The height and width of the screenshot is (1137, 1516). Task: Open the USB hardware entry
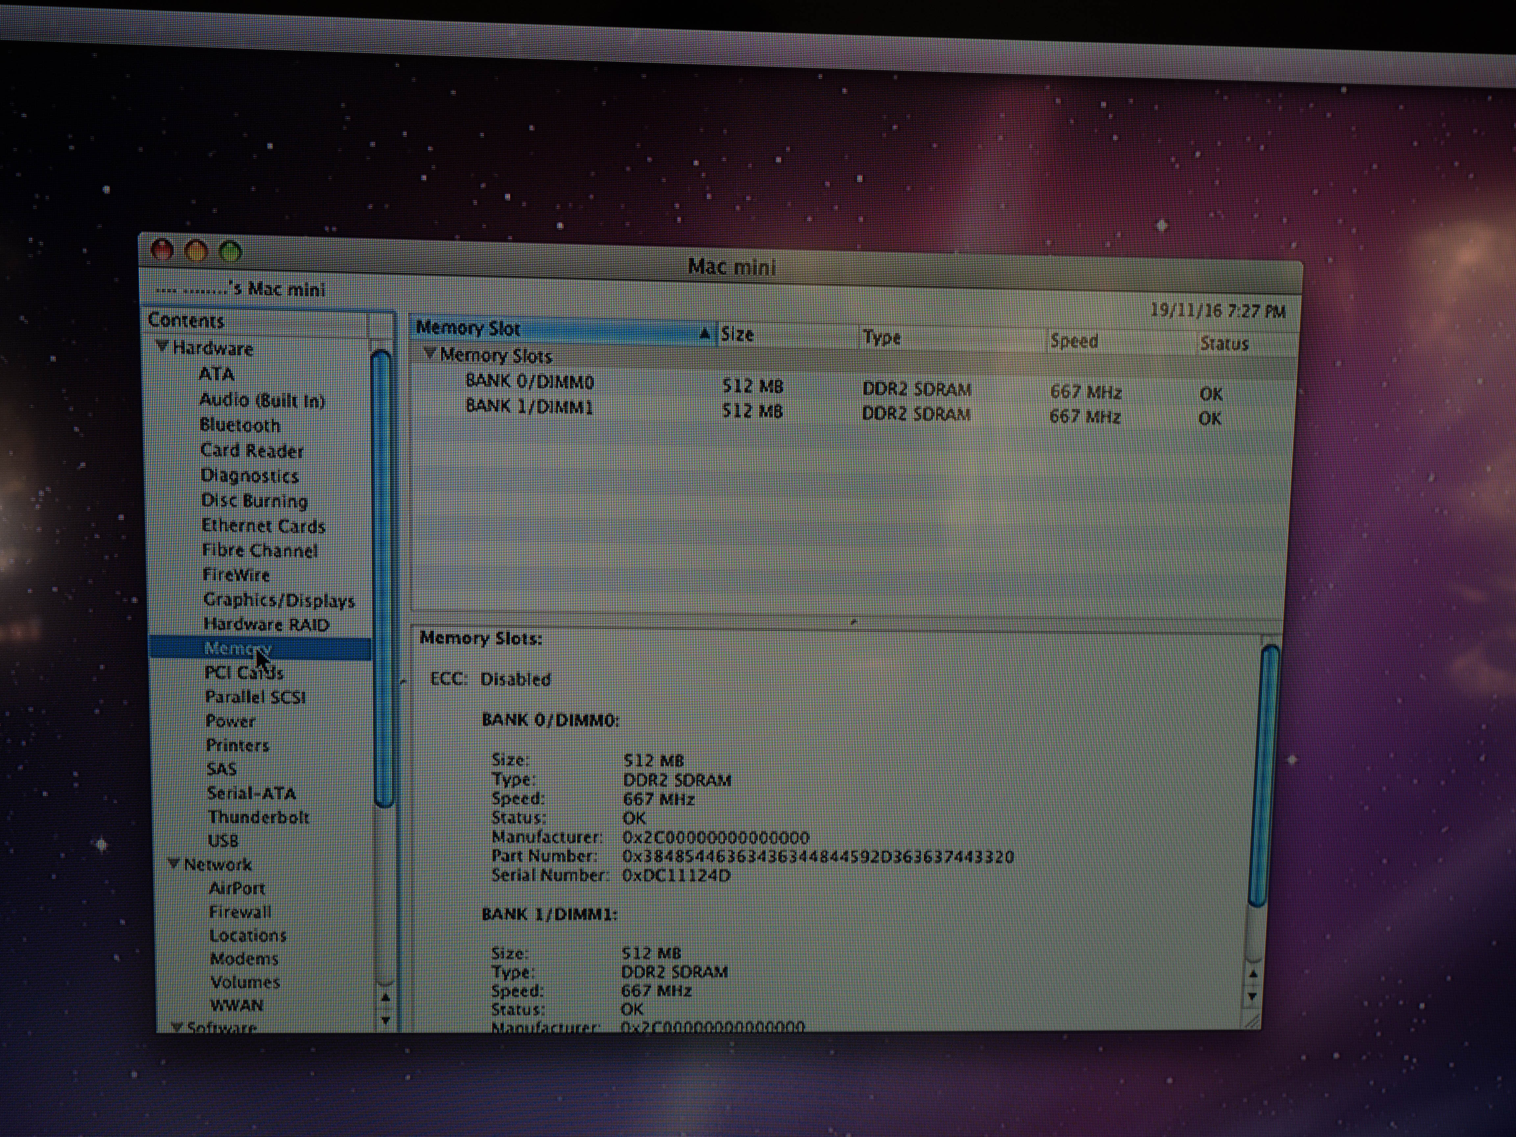tap(223, 840)
